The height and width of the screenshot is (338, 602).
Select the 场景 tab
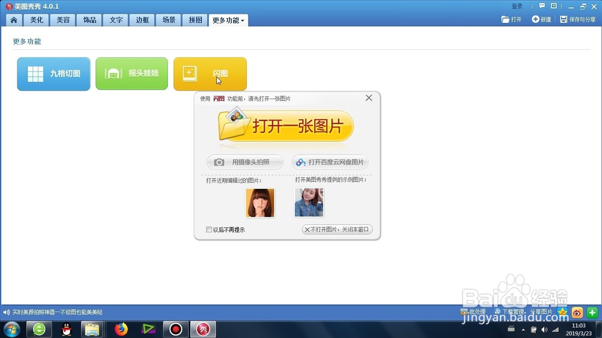pyautogui.click(x=169, y=20)
